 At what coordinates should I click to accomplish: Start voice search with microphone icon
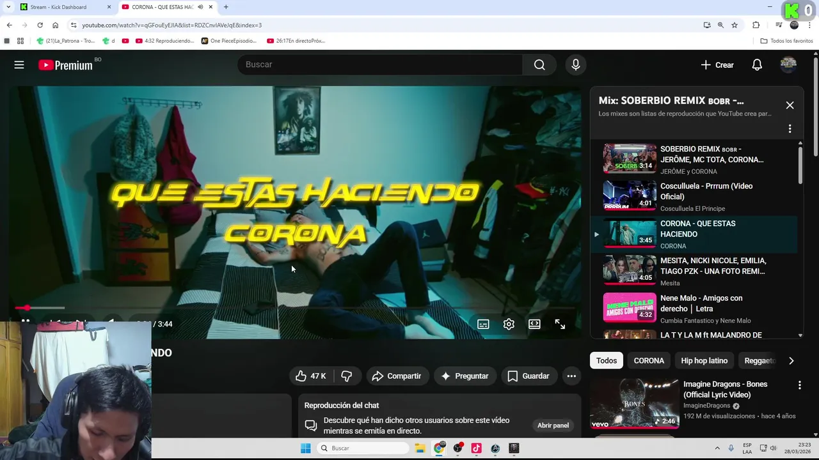[x=575, y=65]
